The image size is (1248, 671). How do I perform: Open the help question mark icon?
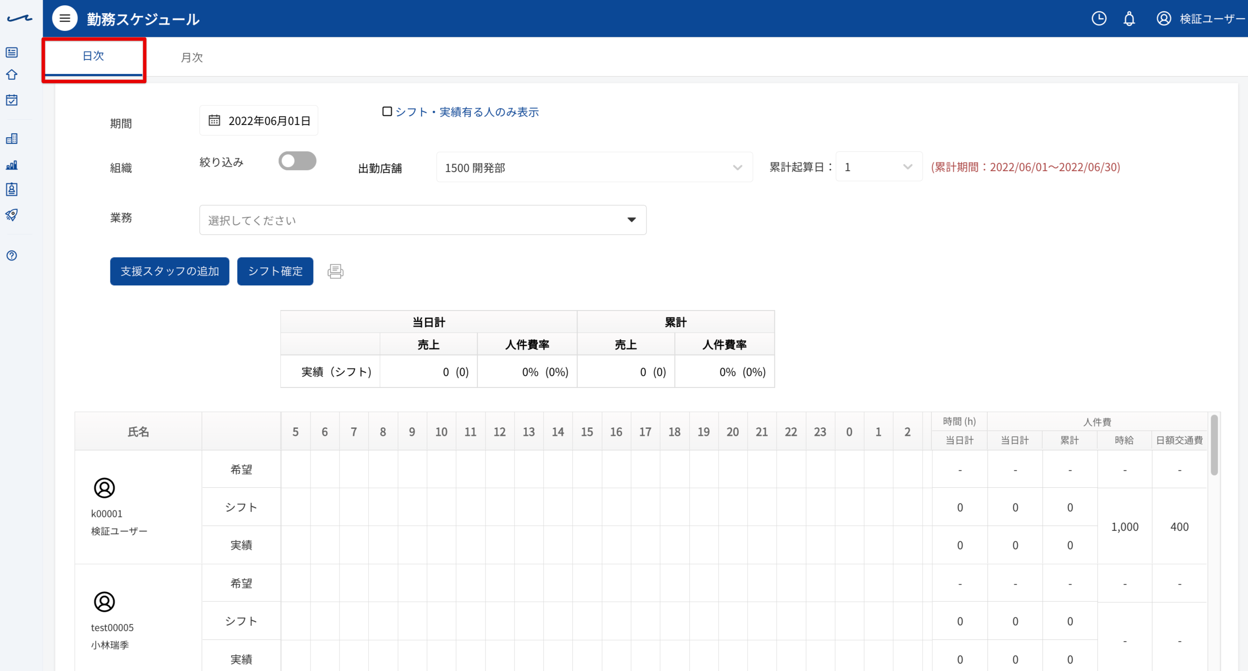click(11, 255)
